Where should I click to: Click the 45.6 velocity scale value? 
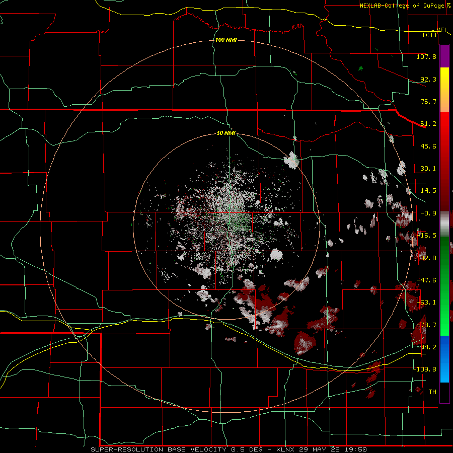(x=428, y=146)
